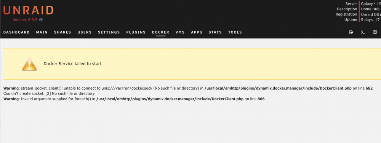381x143 pixels.
Task: Open the feedback message icon
Action: coord(375,32)
